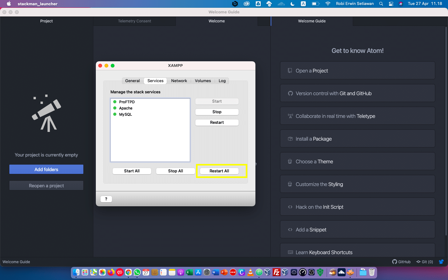Switch to the General tab in XAMPP
The height and width of the screenshot is (280, 448).
click(x=133, y=81)
